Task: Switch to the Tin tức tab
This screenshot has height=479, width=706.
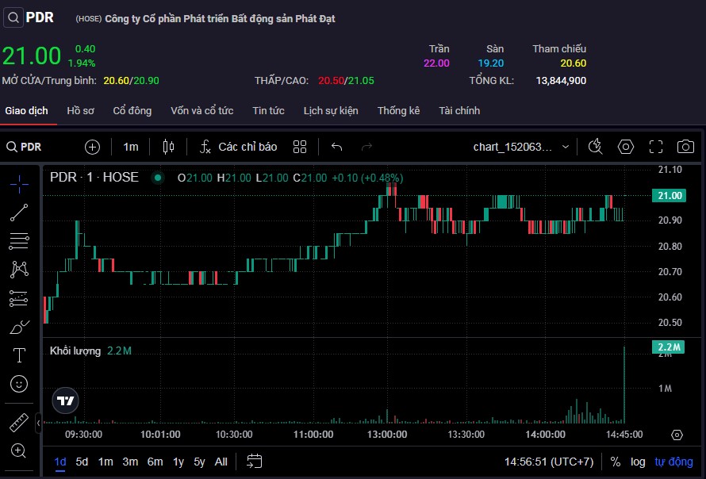Action: (268, 111)
